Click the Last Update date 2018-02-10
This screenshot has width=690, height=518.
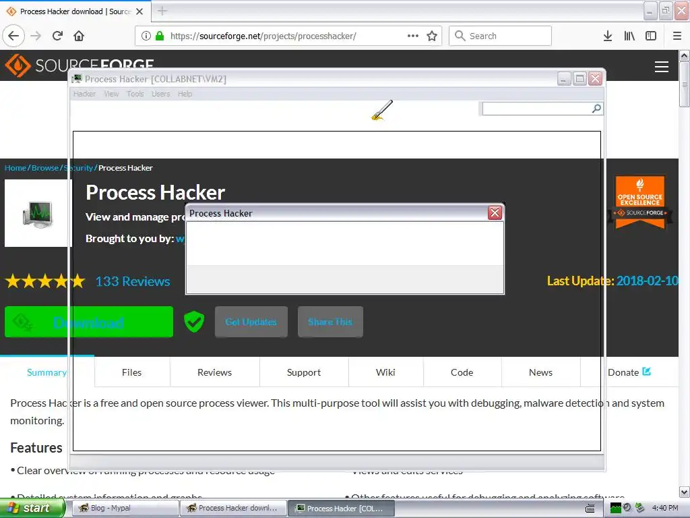pyautogui.click(x=647, y=281)
